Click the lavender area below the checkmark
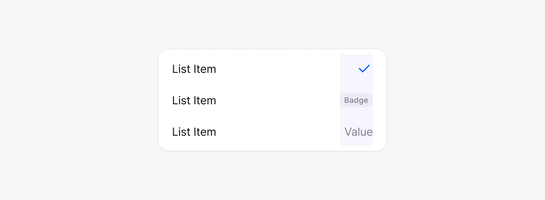The image size is (545, 200). click(356, 84)
